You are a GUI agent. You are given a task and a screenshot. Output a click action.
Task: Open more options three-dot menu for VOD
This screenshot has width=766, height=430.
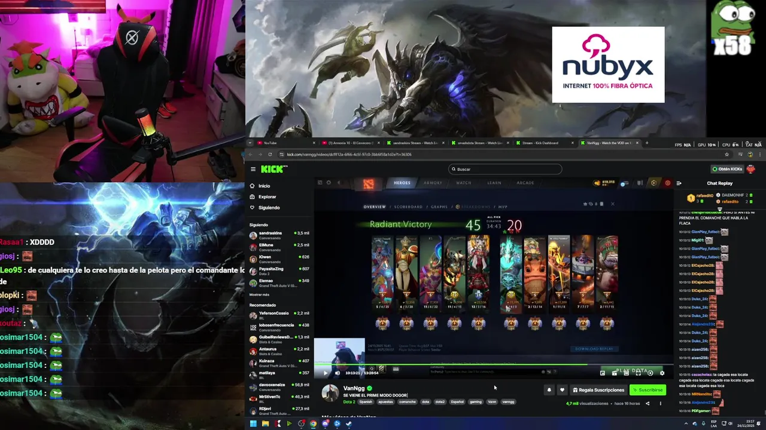click(661, 403)
